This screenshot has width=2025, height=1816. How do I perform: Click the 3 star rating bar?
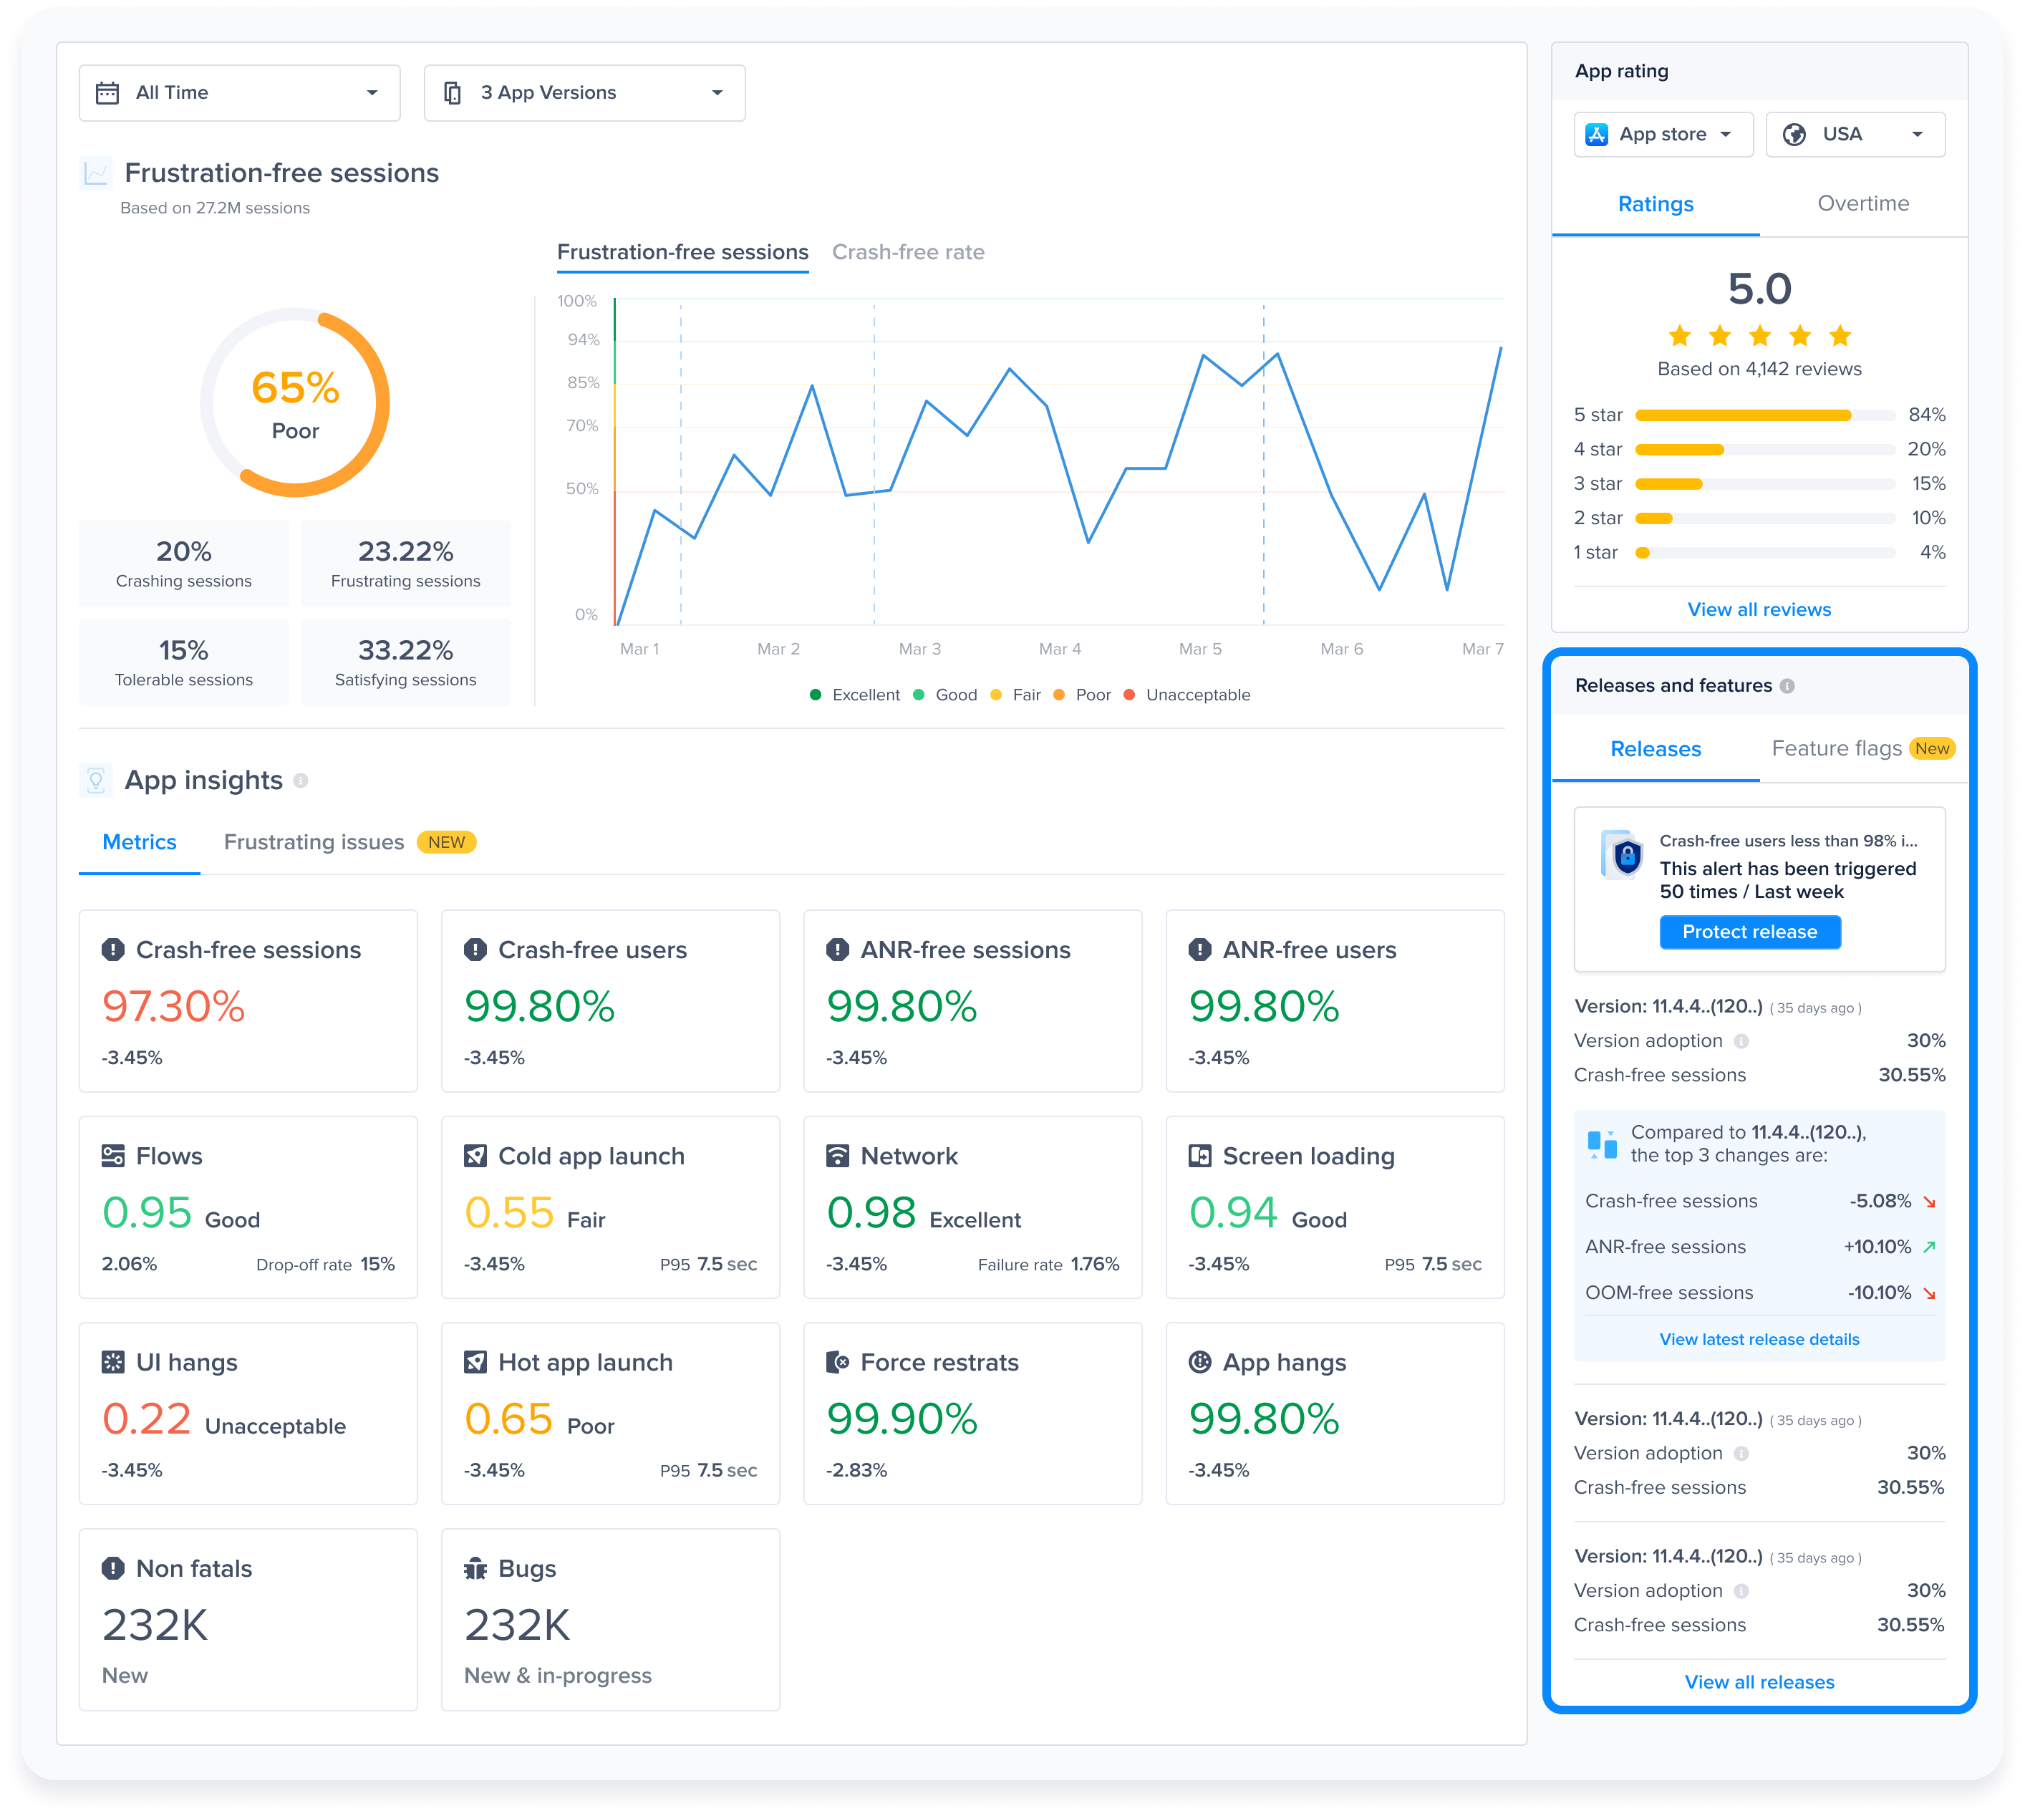click(x=1764, y=484)
